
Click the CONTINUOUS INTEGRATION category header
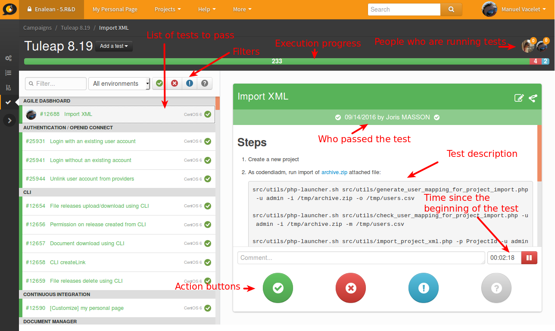coord(117,294)
